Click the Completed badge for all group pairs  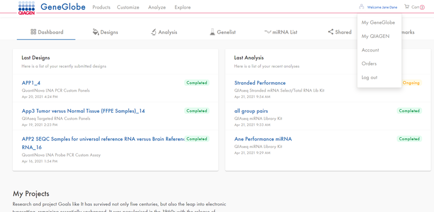point(410,111)
